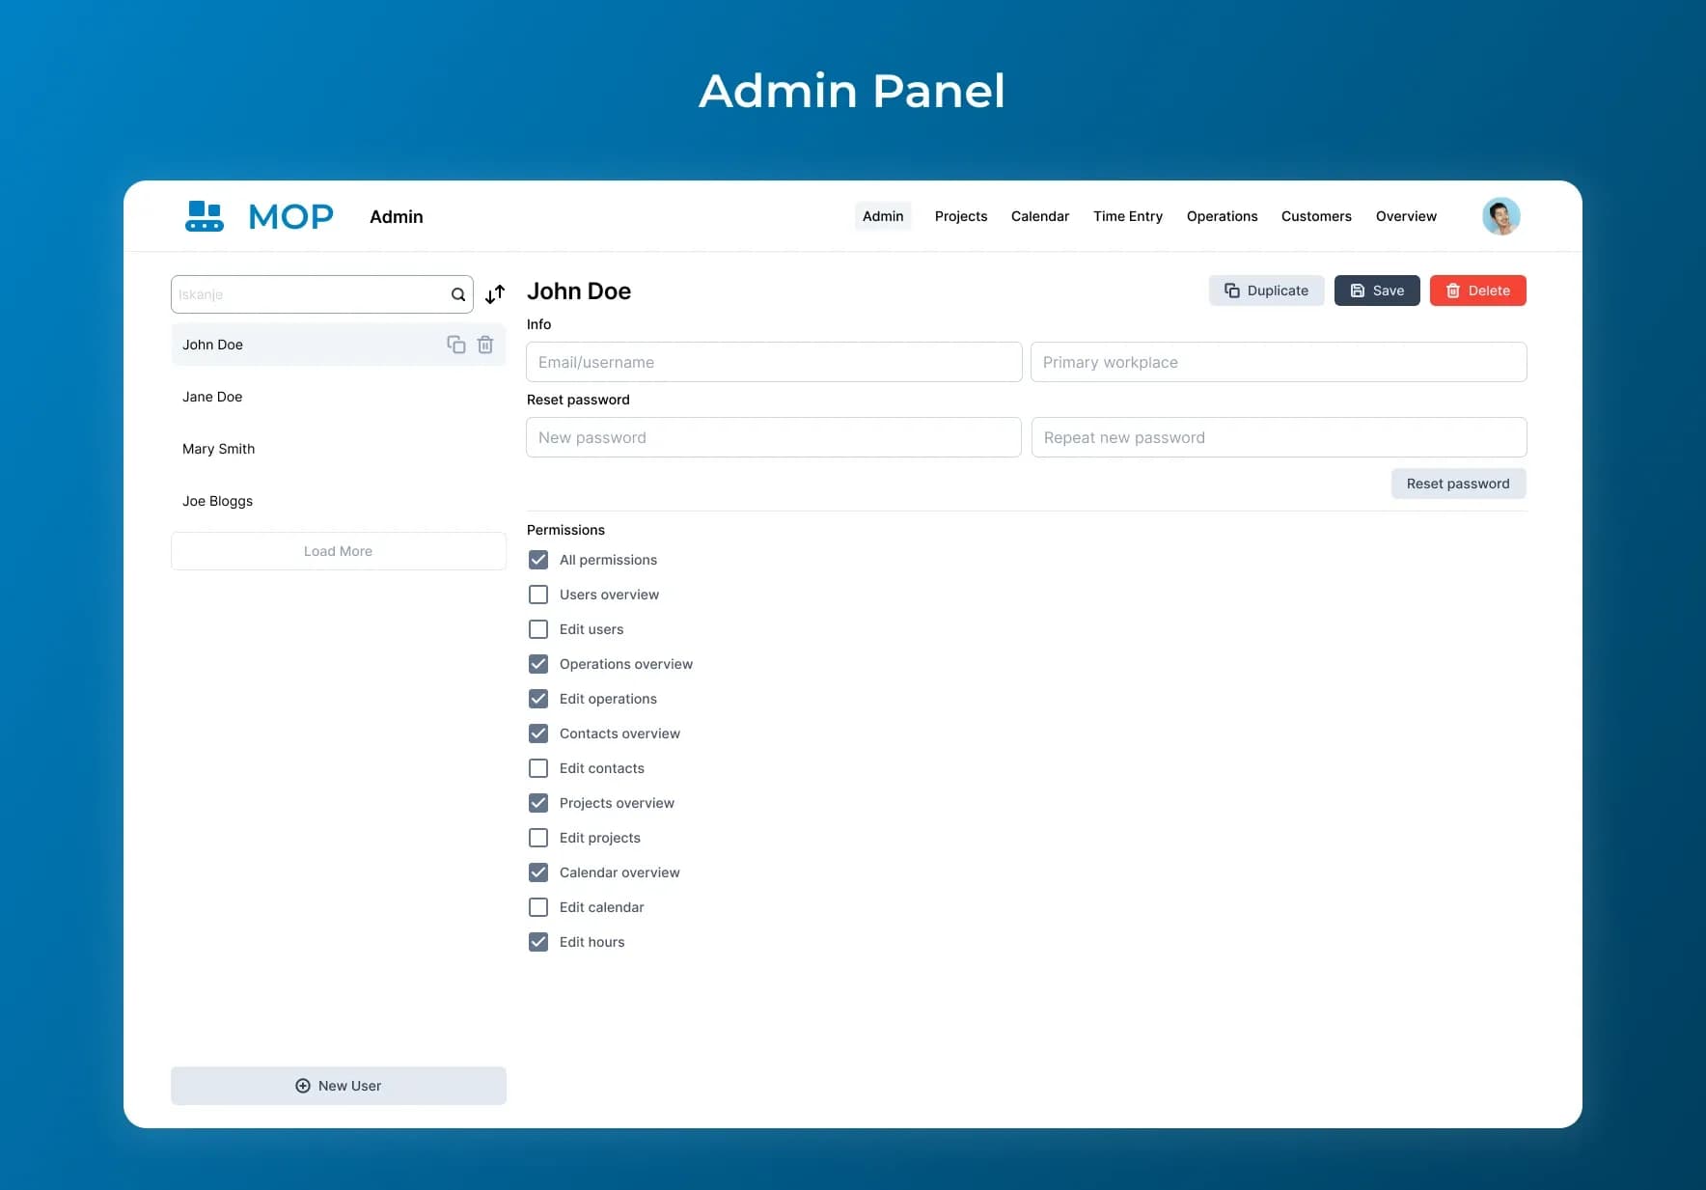Click the Duplicate button
This screenshot has height=1190, width=1706.
pos(1267,291)
